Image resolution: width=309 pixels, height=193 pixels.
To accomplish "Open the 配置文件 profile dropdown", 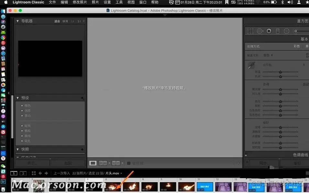I will pyautogui.click(x=268, y=55).
